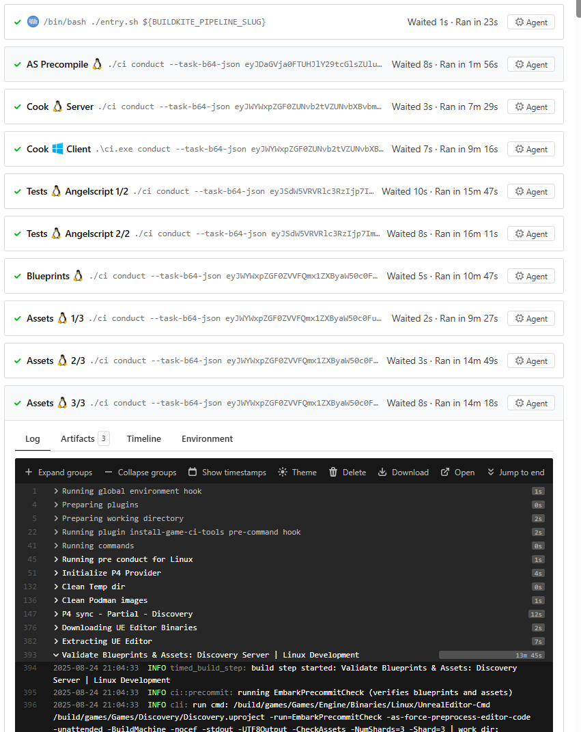581x732 pixels.
Task: Download the job log
Action: click(x=403, y=472)
